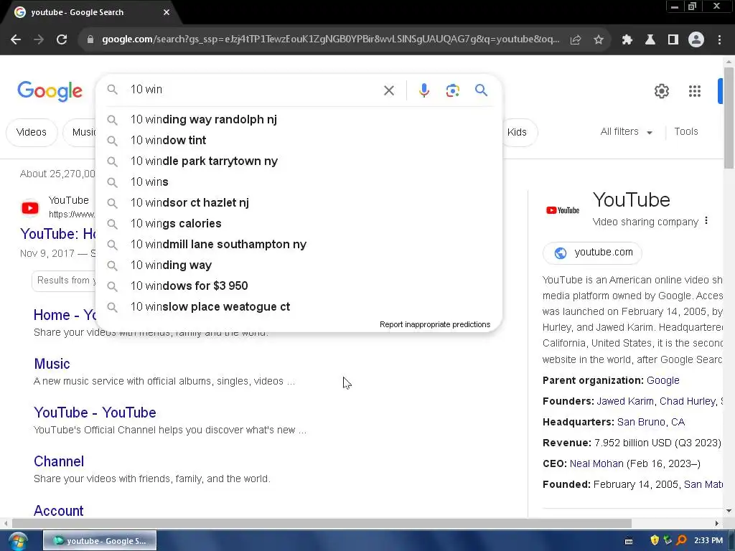735x551 pixels.
Task: Open Windows Start button
Action: (x=18, y=541)
